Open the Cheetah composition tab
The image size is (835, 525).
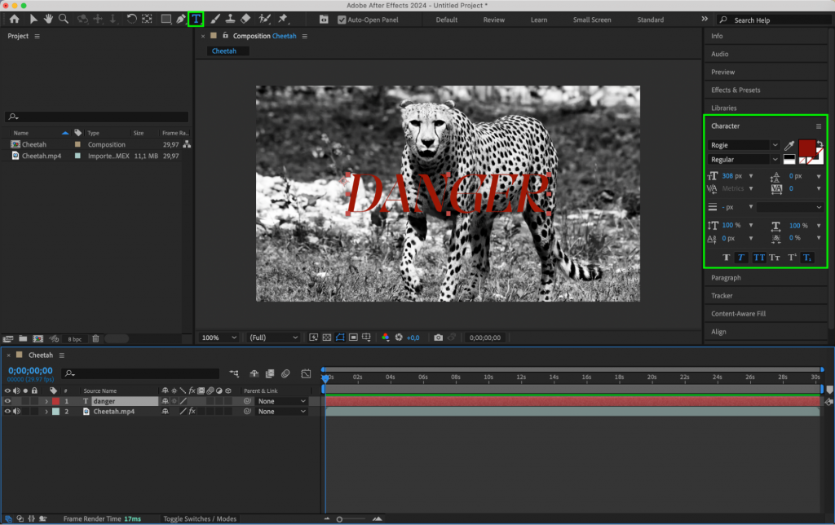[x=226, y=50]
